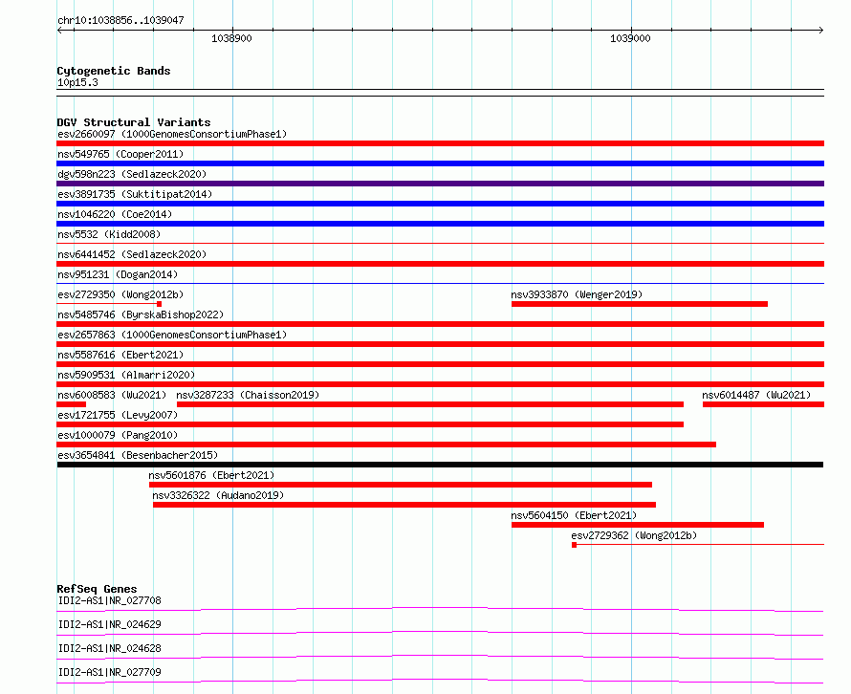
Task: Click the esv2657863 (1000GenomesConsortiumPhase1) label
Action: tap(172, 335)
